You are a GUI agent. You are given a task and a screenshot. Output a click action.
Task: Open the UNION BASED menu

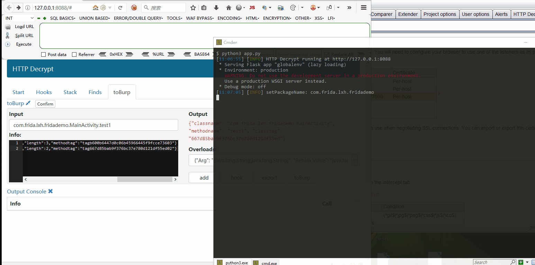click(94, 18)
